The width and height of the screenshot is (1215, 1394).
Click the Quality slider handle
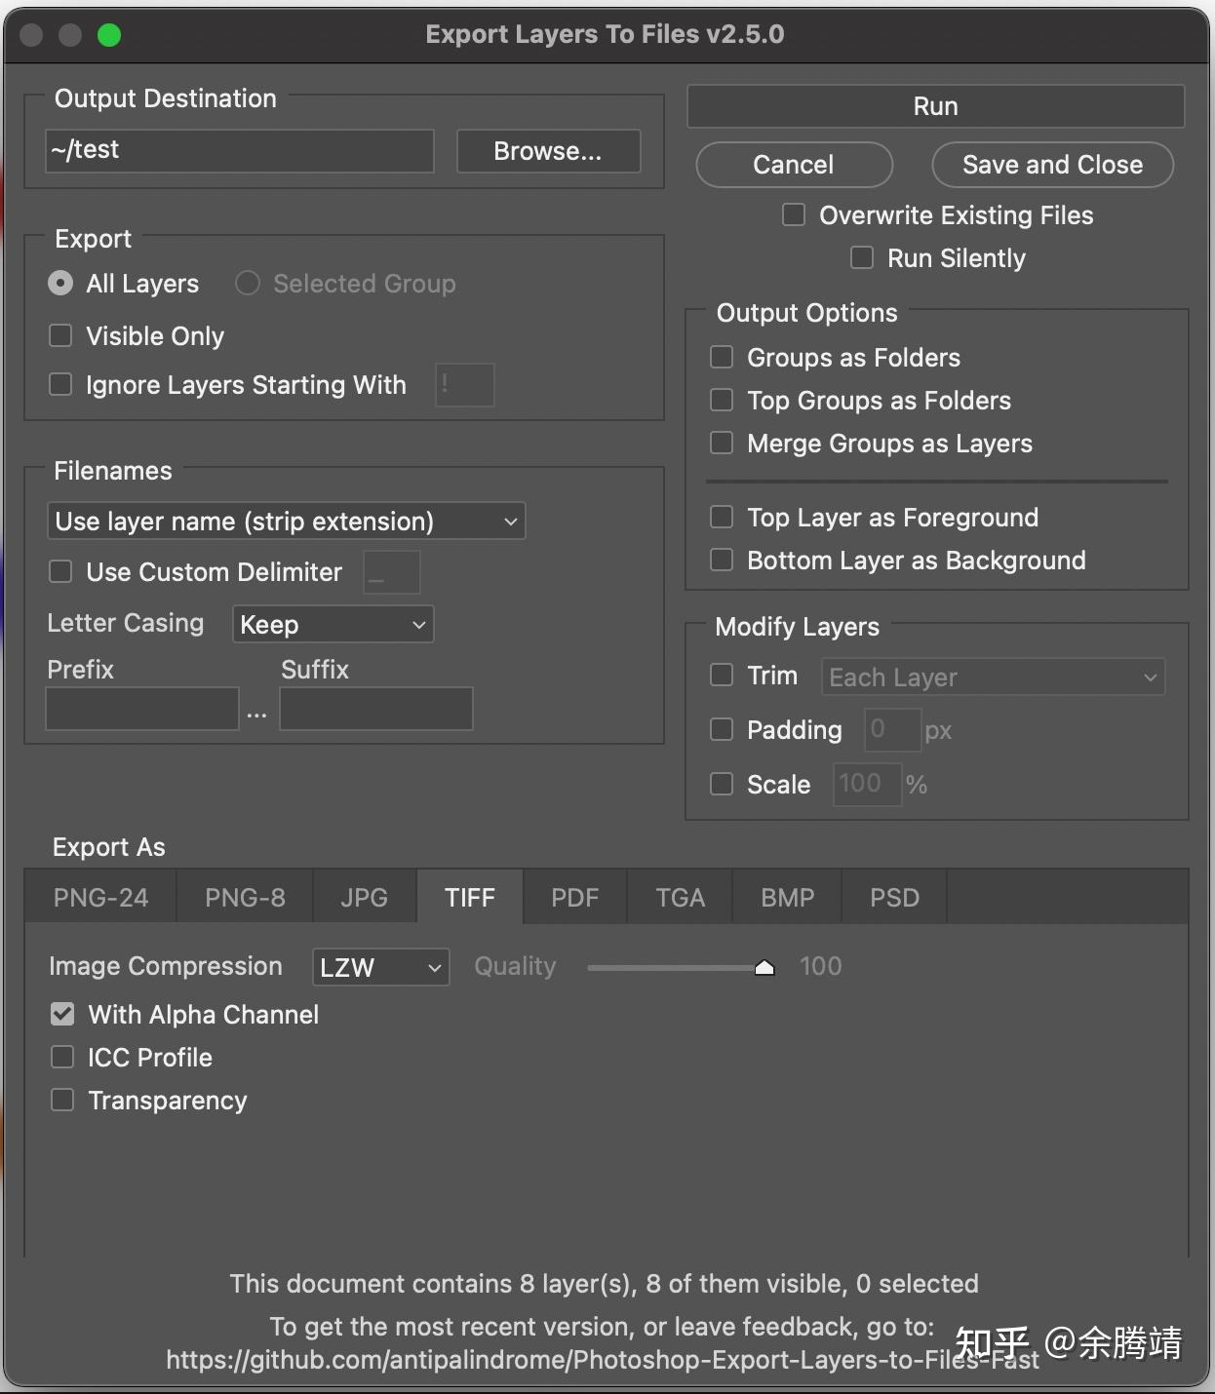[764, 967]
